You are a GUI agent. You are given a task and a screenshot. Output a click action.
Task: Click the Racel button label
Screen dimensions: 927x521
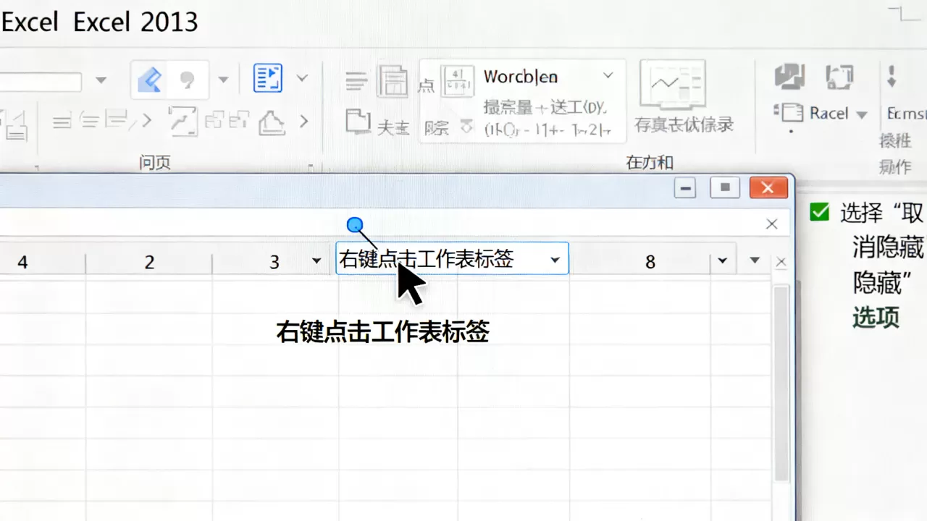[x=829, y=114]
